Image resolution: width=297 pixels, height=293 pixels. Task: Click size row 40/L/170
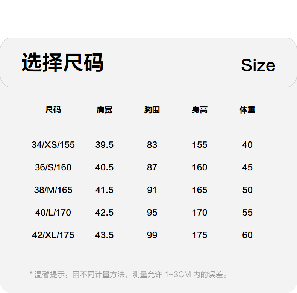53,213
